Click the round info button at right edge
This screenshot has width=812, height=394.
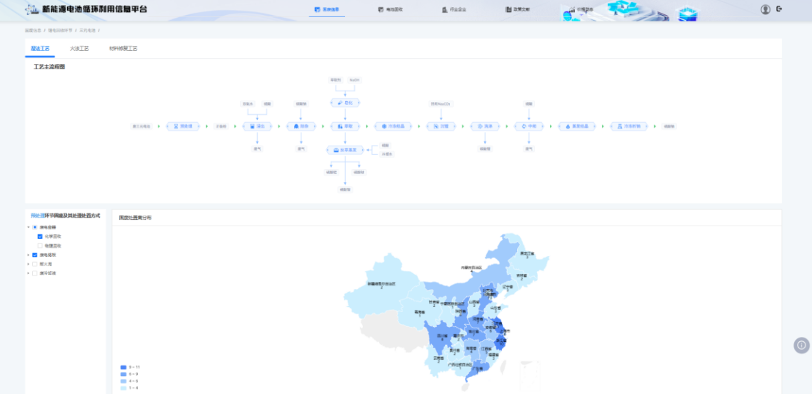click(801, 345)
